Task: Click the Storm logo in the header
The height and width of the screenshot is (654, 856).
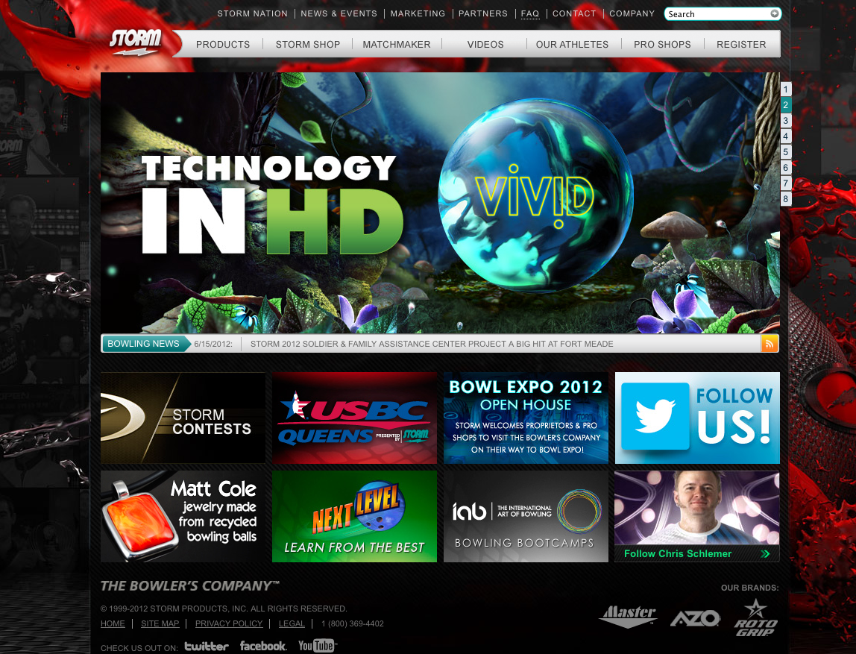Action: pos(135,42)
